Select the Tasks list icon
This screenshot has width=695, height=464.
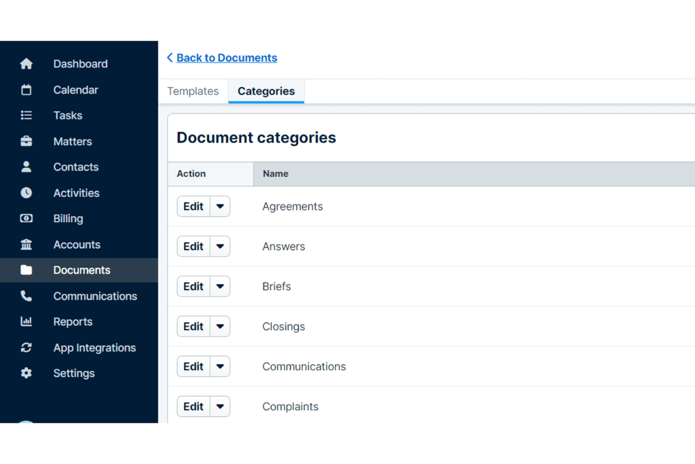pos(26,115)
